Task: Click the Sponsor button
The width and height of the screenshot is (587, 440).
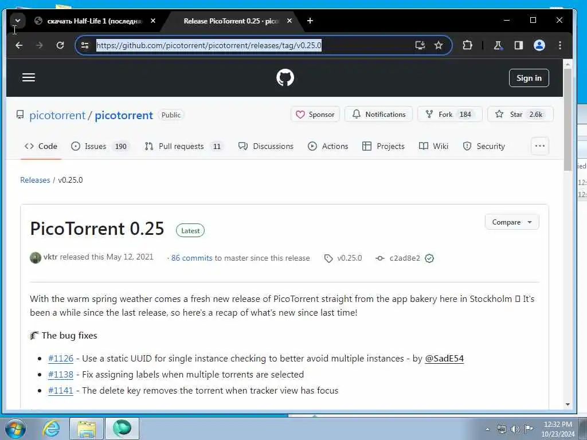Action: coord(315,114)
